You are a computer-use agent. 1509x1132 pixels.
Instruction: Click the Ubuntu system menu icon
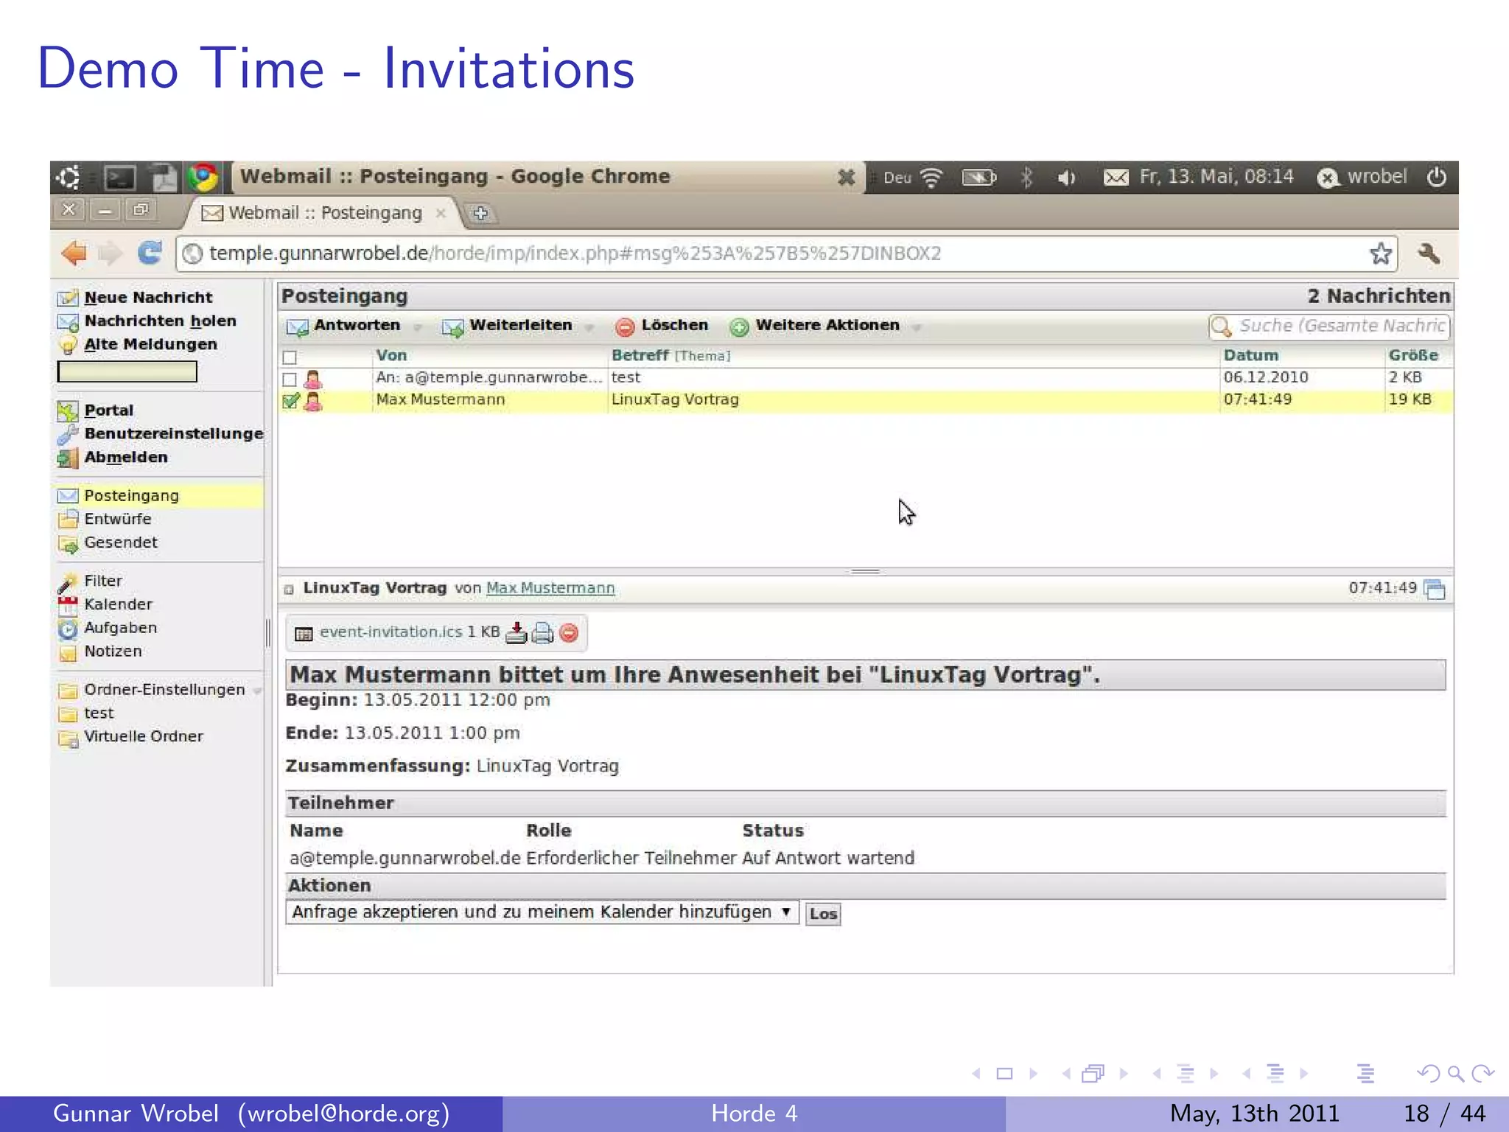pos(69,178)
